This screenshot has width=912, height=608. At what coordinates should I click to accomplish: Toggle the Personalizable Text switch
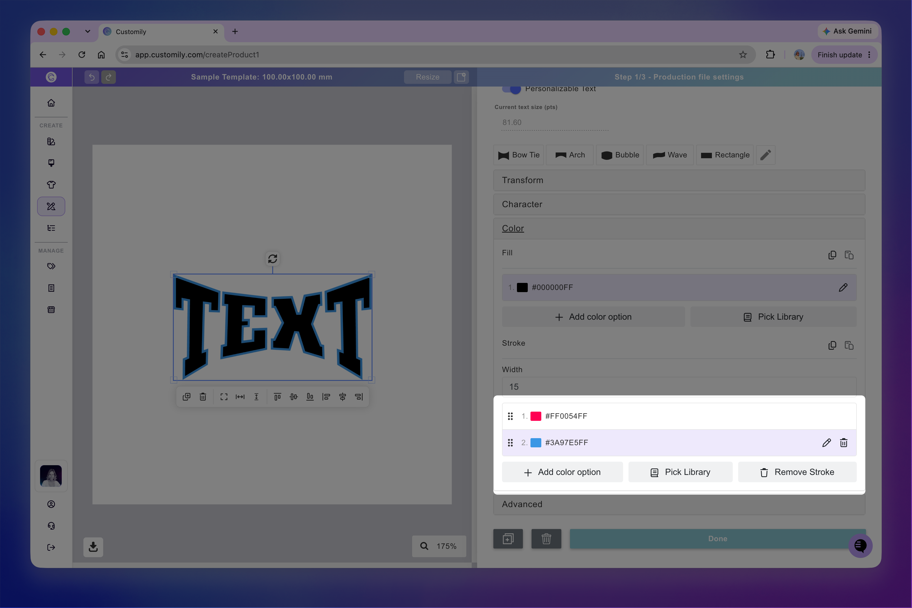tap(511, 89)
